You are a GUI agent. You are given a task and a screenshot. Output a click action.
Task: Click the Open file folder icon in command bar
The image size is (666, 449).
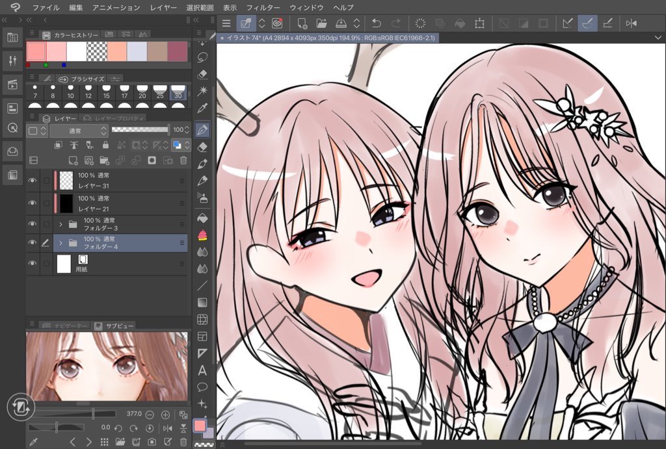[x=321, y=23]
